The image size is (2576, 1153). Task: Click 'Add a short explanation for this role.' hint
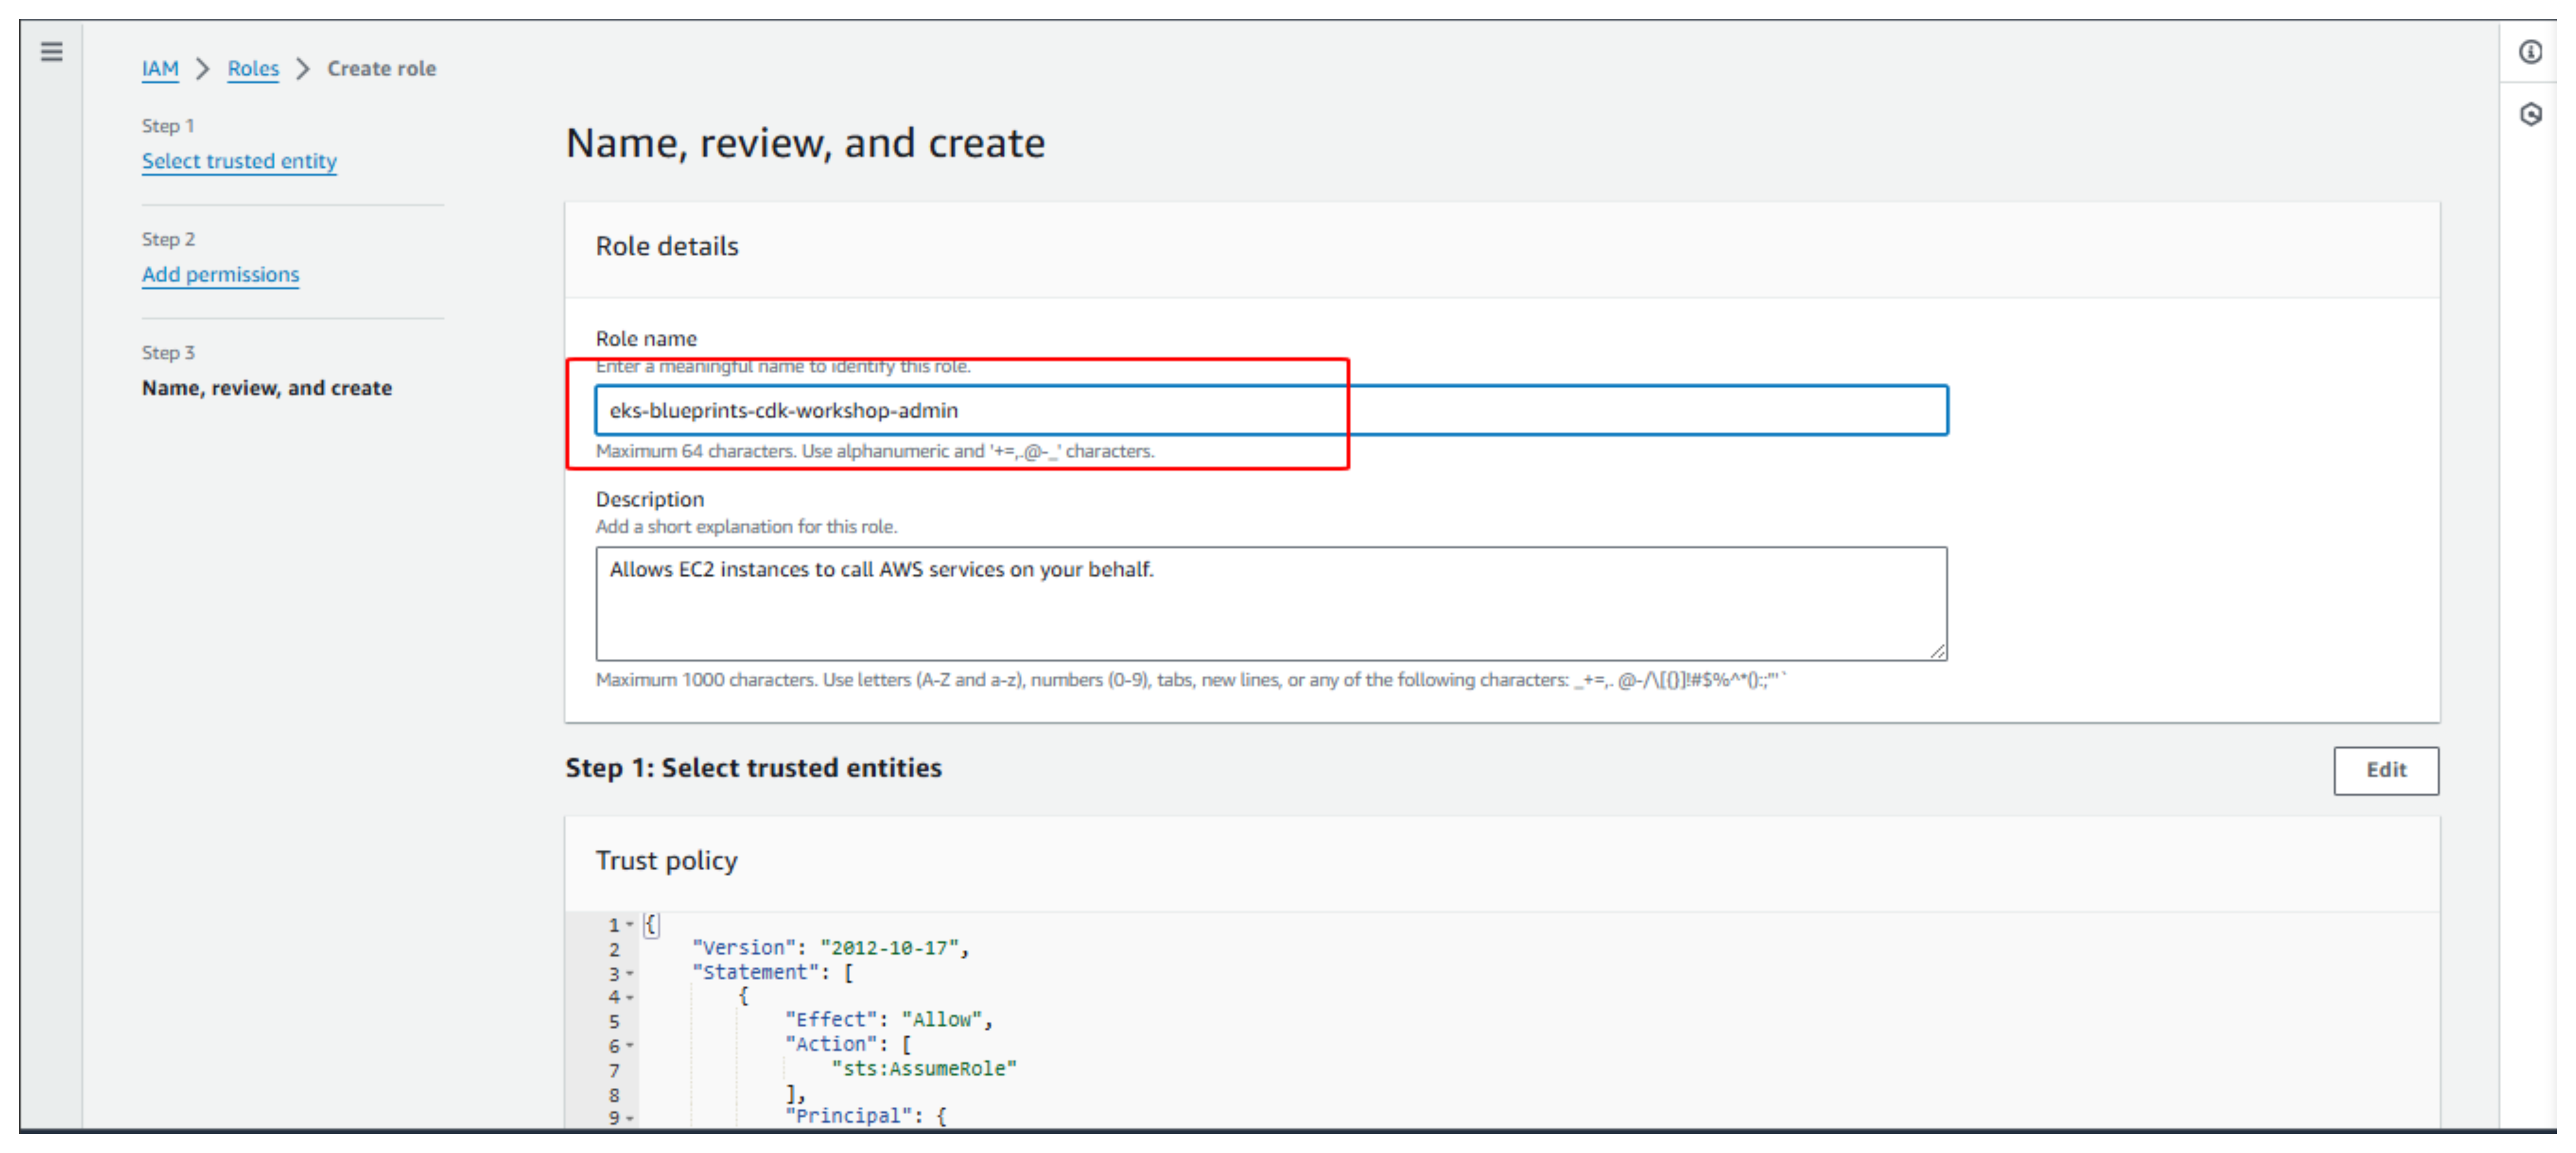(747, 526)
